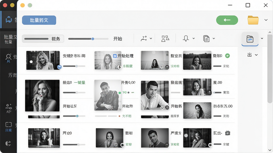Open the blonde woman thumbnail in the first row

[x=43, y=60]
